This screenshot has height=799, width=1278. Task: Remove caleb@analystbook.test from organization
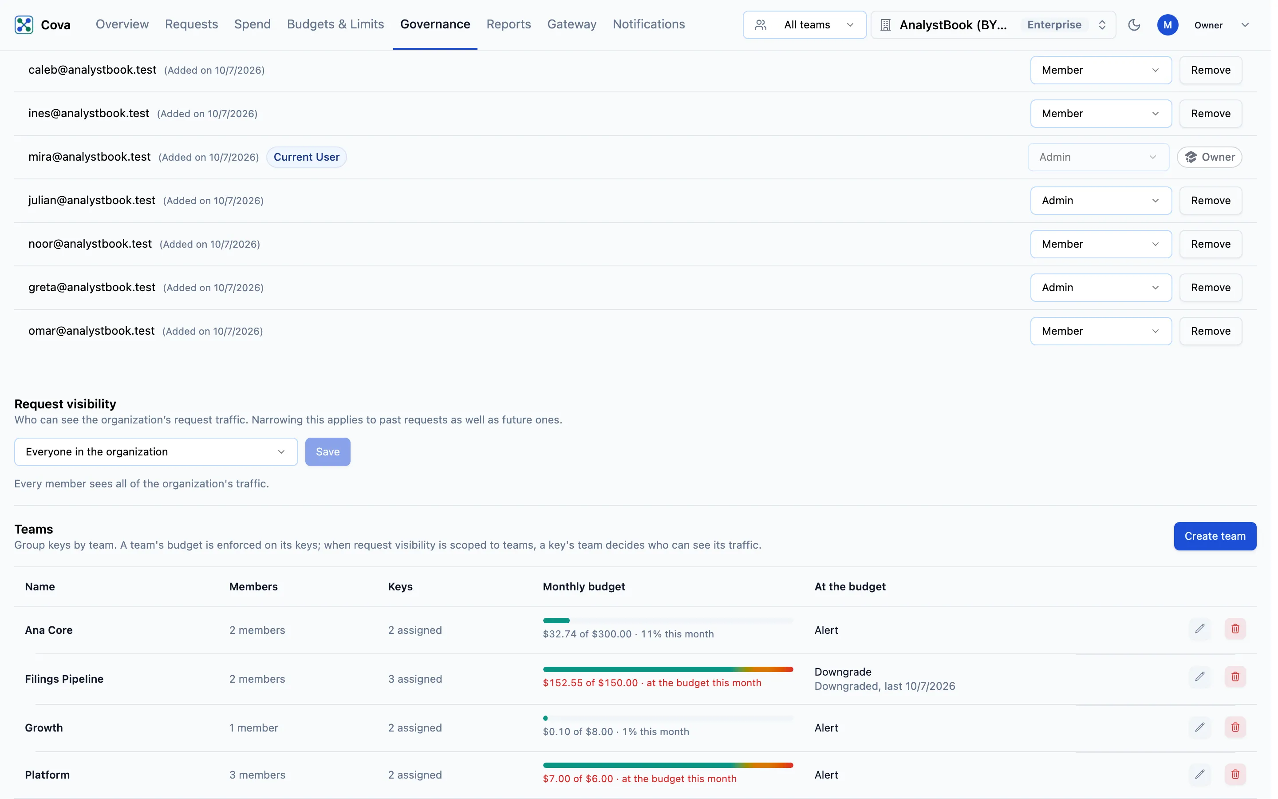1211,70
